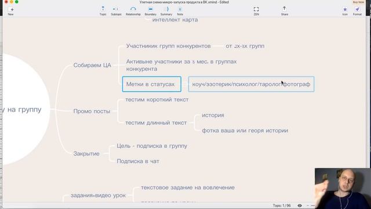Image resolution: width=371 pixels, height=209 pixels.
Task: Click the webcam video overlay thumbnail
Action: click(343, 188)
